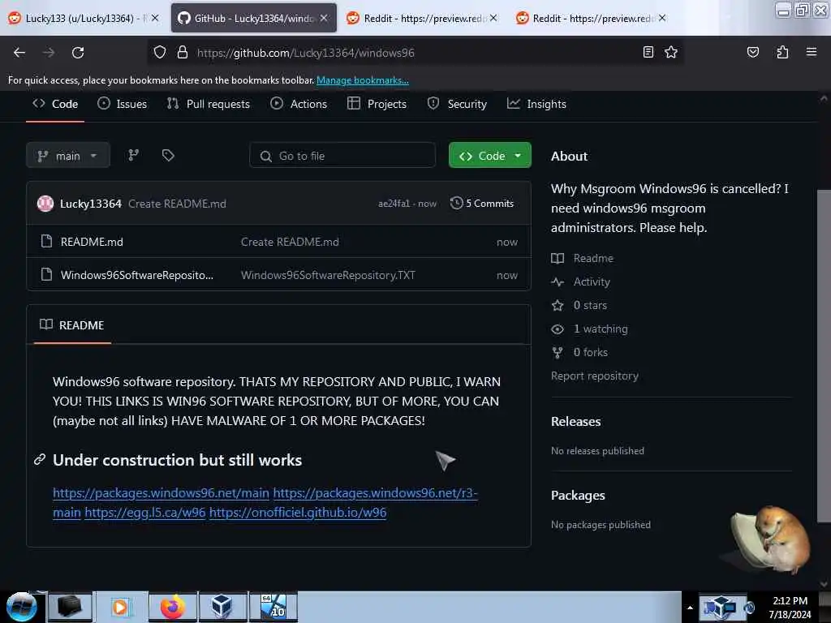Toggle reader view icon in address bar
Viewport: 831px width, 623px height.
648,52
